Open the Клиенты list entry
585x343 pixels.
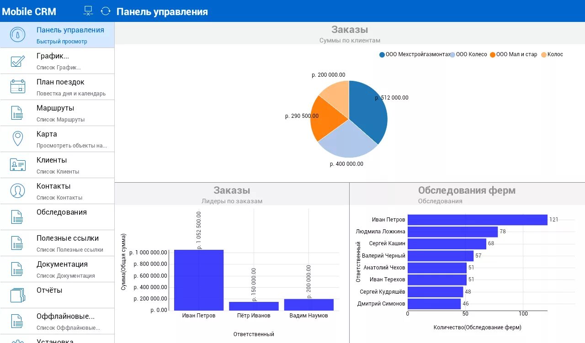57,165
